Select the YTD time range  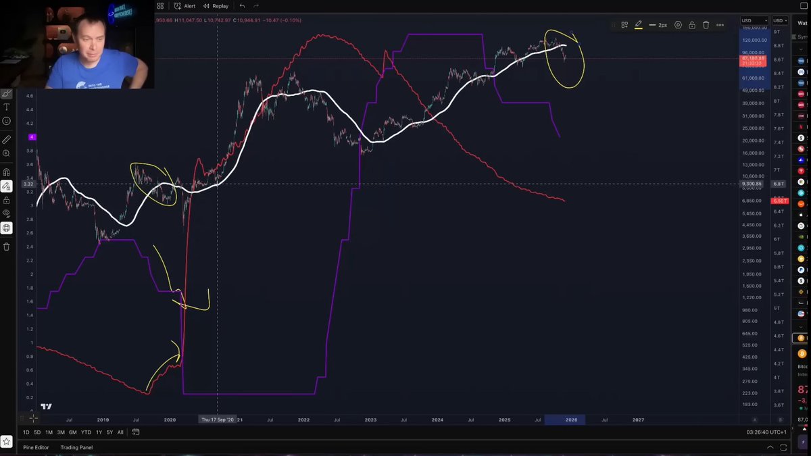tap(86, 432)
